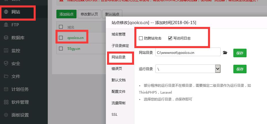Toggle the select-all checkbox beside 域名 header
Viewport: 267px width, 124px height.
click(x=61, y=27)
